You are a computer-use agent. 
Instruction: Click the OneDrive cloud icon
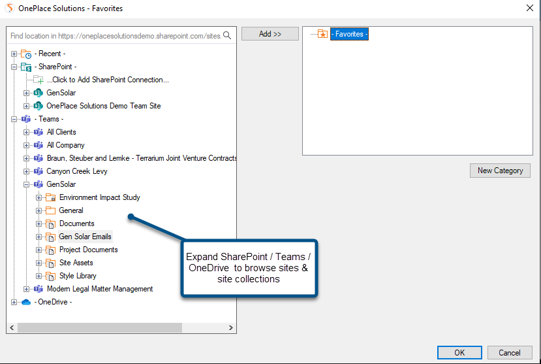pyautogui.click(x=26, y=302)
